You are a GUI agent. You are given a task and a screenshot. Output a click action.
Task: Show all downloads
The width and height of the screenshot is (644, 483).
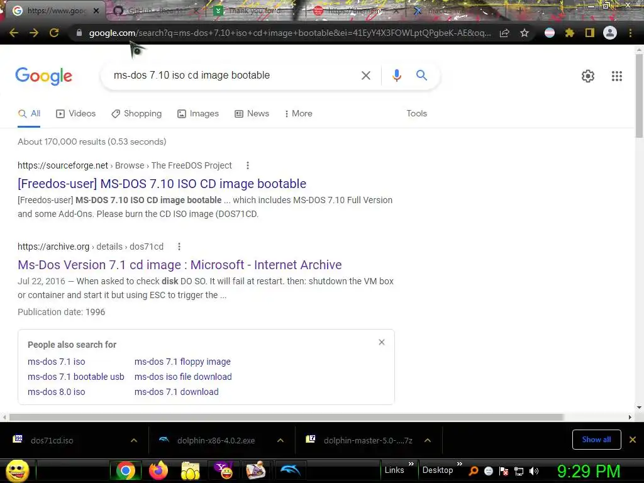pos(596,440)
